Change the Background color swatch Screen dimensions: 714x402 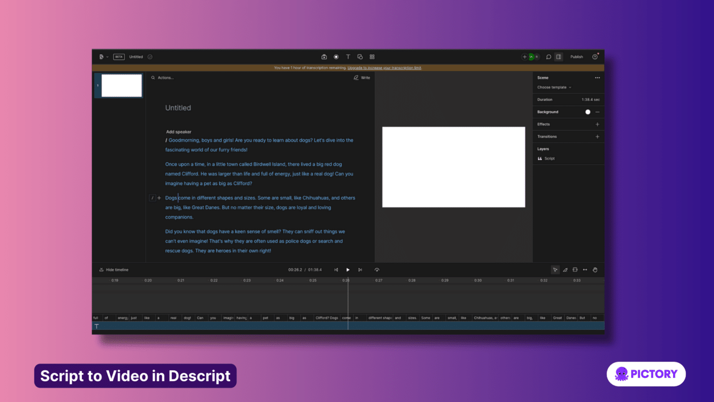click(588, 112)
